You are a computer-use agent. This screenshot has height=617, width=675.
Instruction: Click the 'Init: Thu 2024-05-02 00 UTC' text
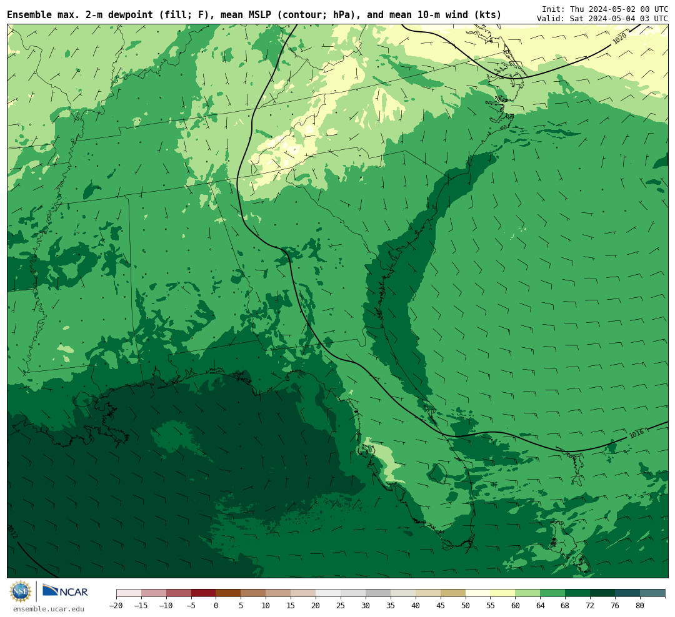[x=605, y=9]
